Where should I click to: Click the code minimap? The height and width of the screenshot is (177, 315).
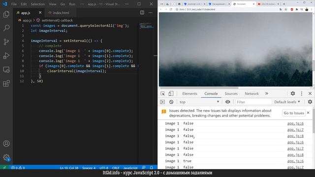tap(147, 27)
